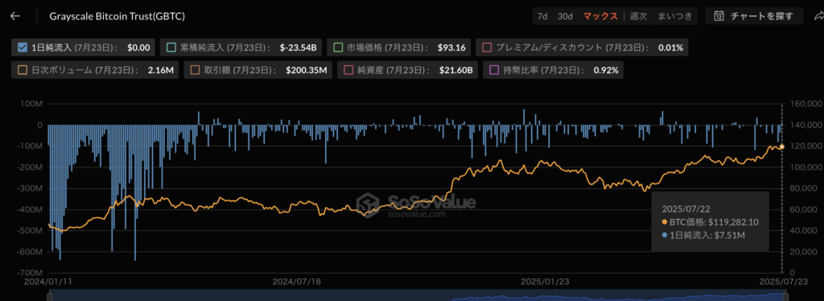Image resolution: width=824 pixels, height=301 pixels.
Task: Click the 0.01% premium/discount value
Action: (x=670, y=47)
